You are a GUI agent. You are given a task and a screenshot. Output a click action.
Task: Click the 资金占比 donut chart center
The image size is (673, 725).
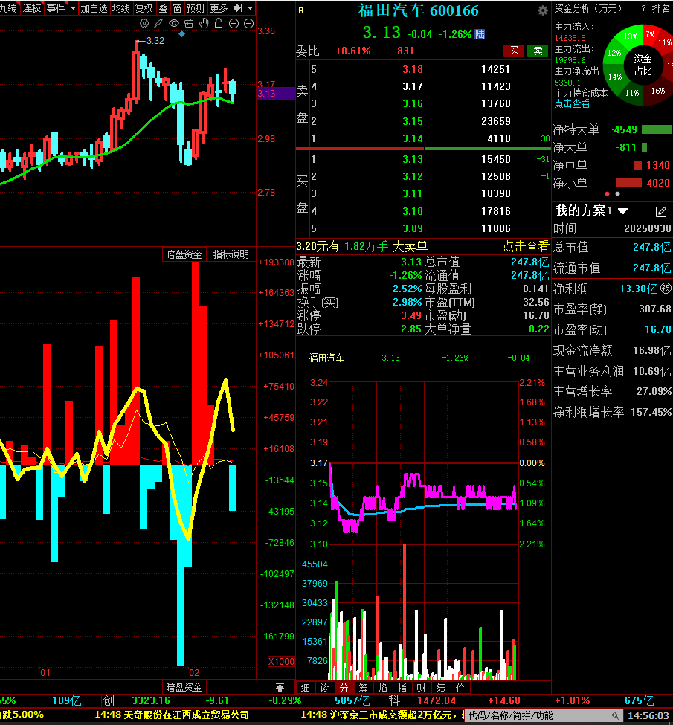643,65
